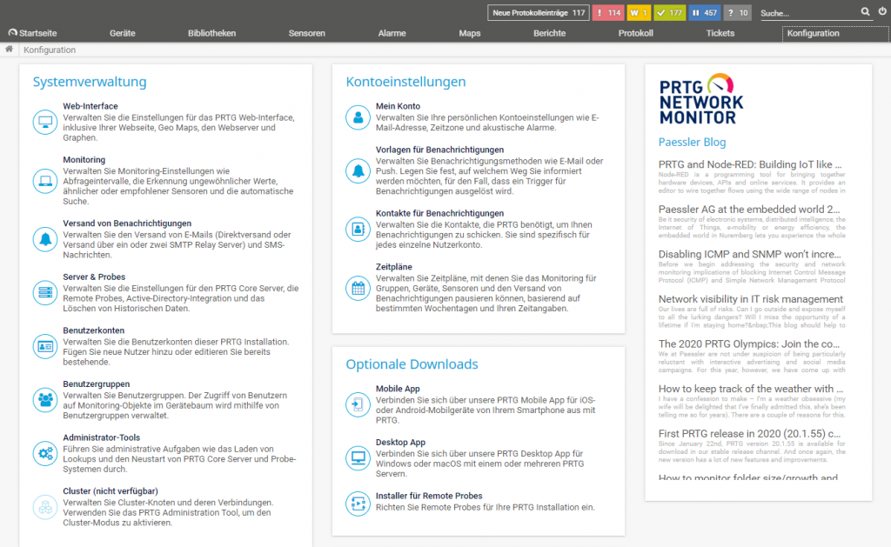Open Administrator-Tools gear icon
Screen dimensions: 891x547
point(44,452)
